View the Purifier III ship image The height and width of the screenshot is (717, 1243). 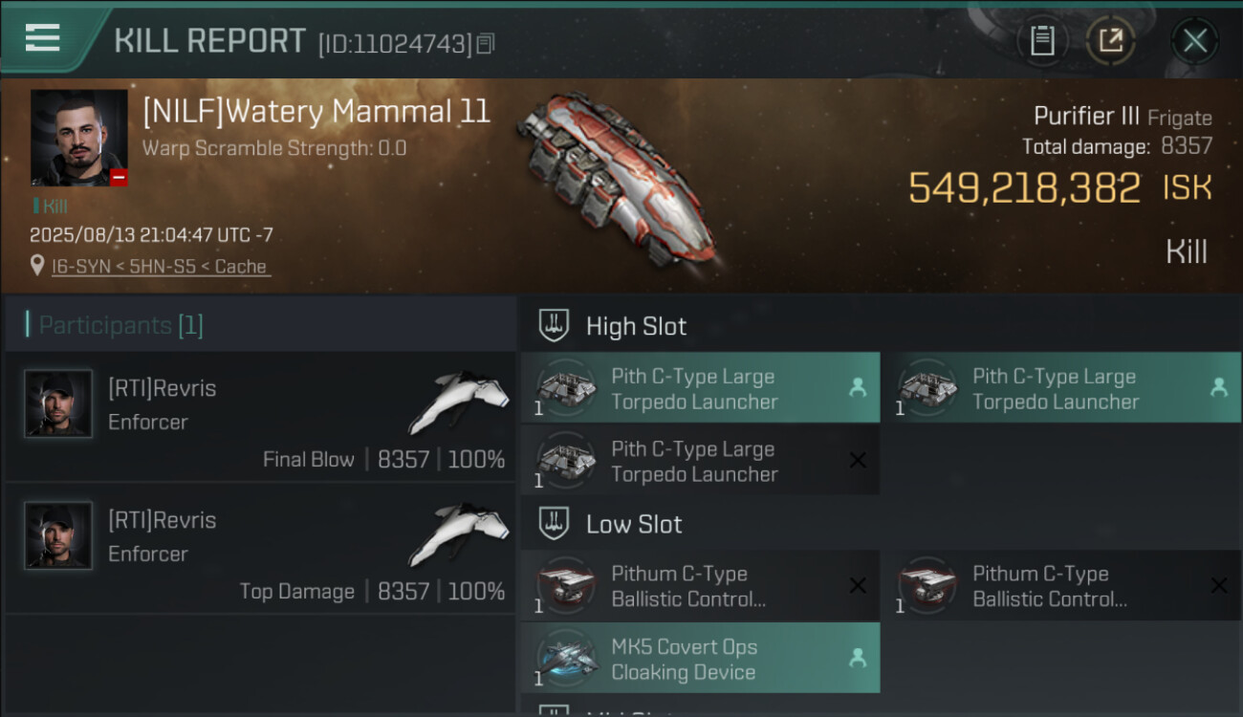click(617, 177)
